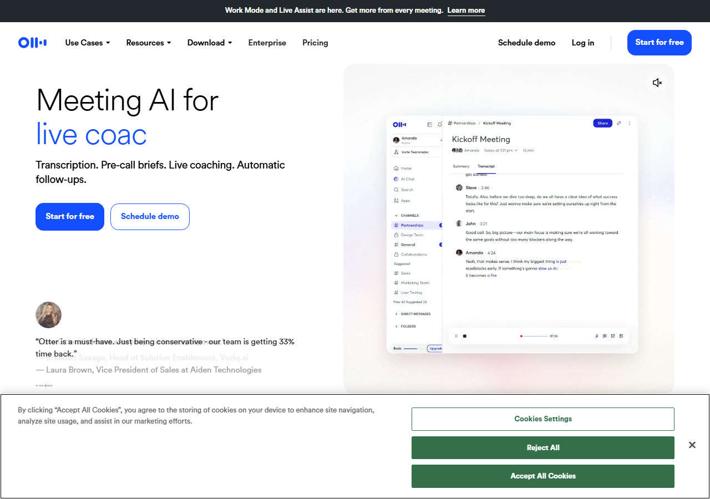This screenshot has width=710, height=499.
Task: Close the cookie banner with the X
Action: (x=692, y=445)
